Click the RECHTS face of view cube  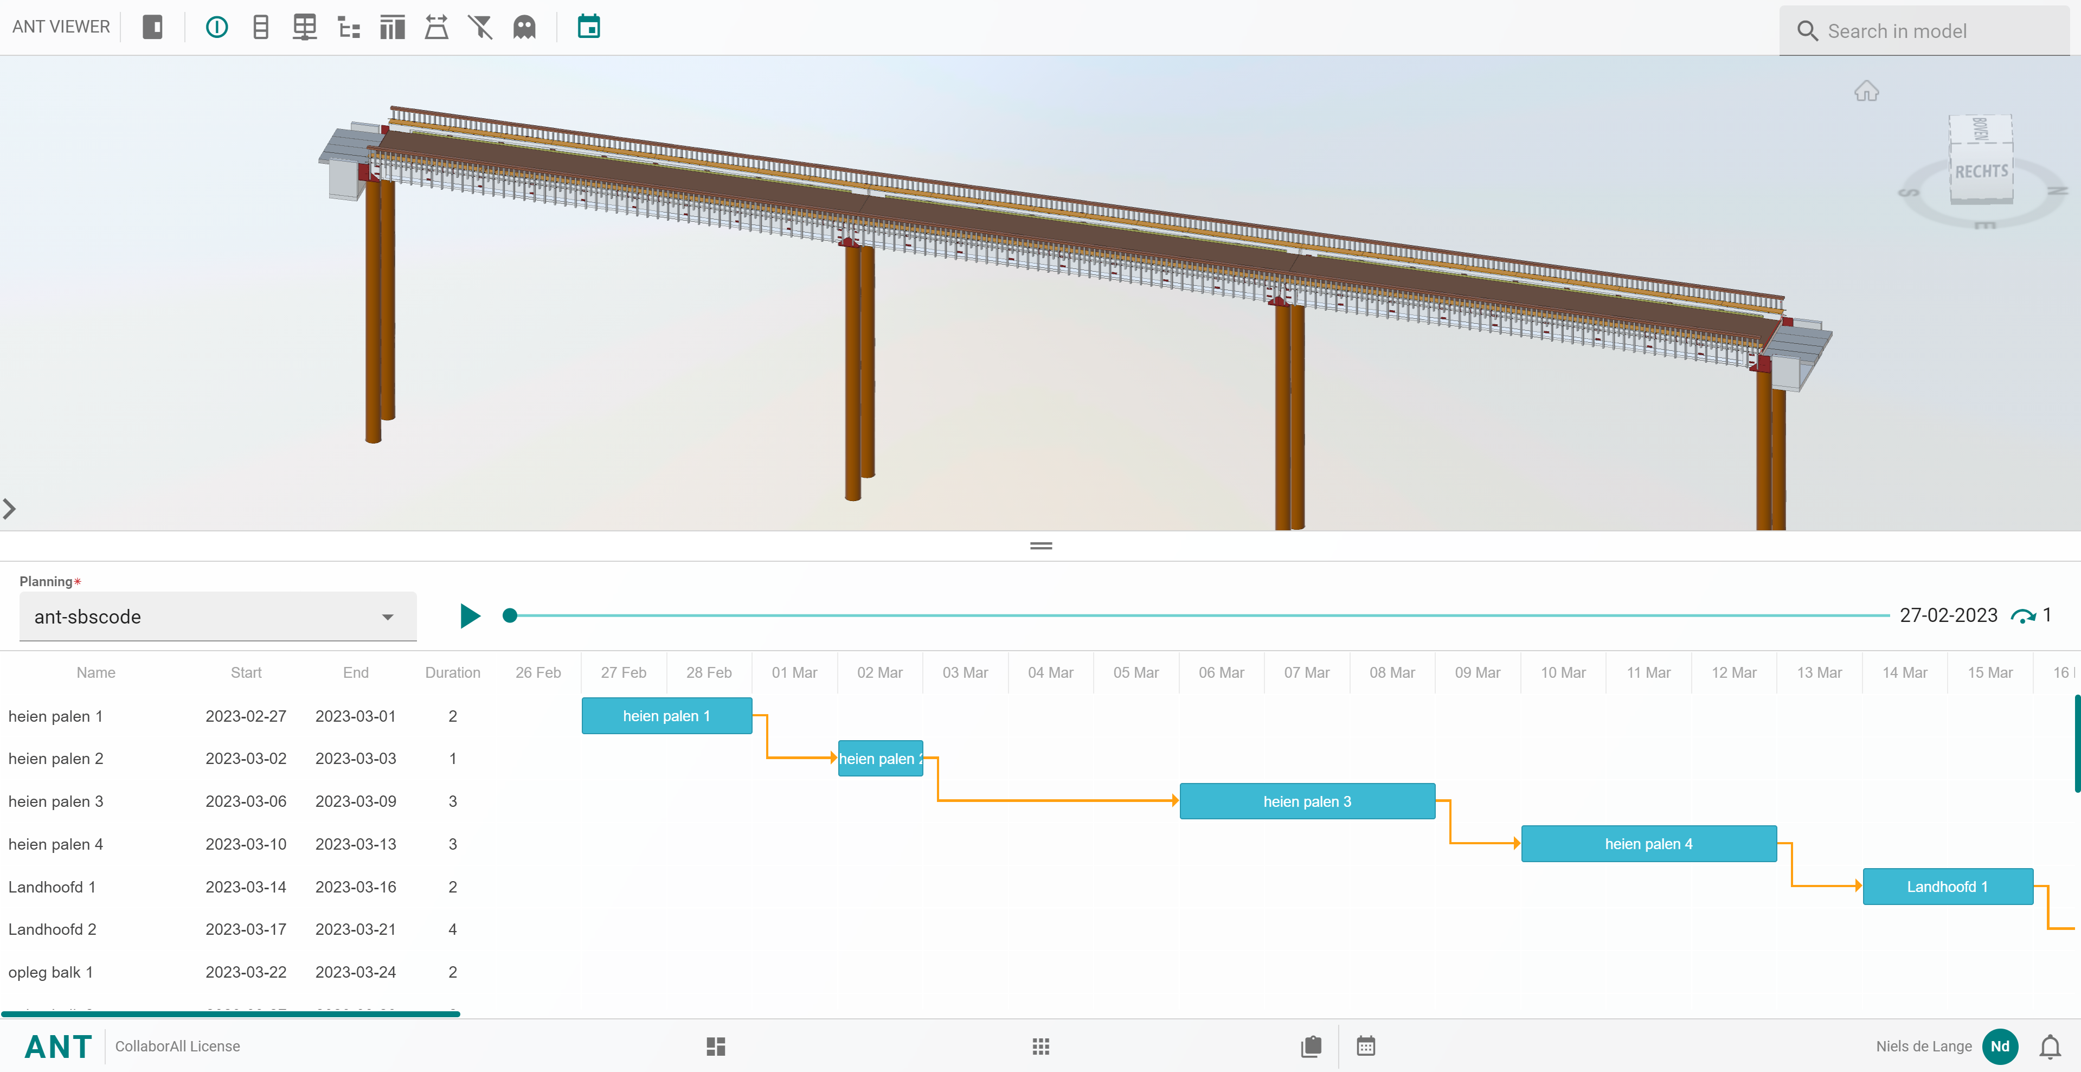(1981, 172)
